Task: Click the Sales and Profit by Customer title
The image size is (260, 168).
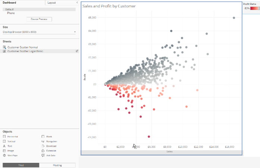Action: click(109, 6)
